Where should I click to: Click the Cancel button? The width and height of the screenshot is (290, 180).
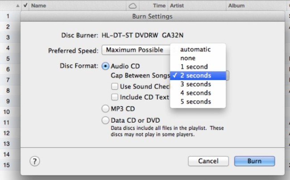click(x=208, y=161)
